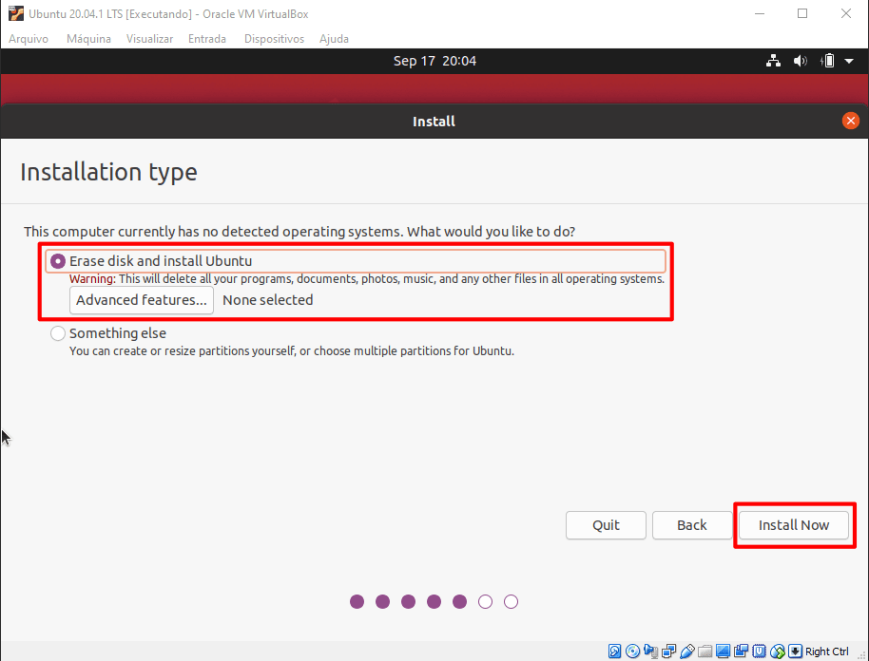Image resolution: width=869 pixels, height=661 pixels.
Task: Maximize the VirtualBox window
Action: [801, 13]
